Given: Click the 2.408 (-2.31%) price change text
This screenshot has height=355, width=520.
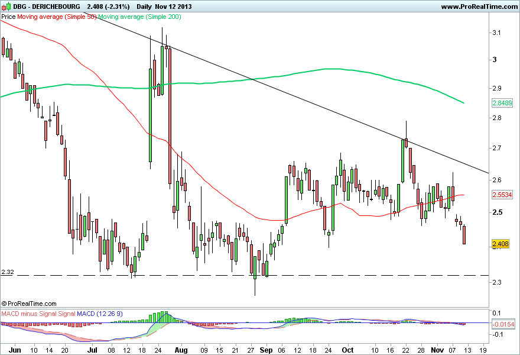Looking at the screenshot, I should (x=109, y=7).
